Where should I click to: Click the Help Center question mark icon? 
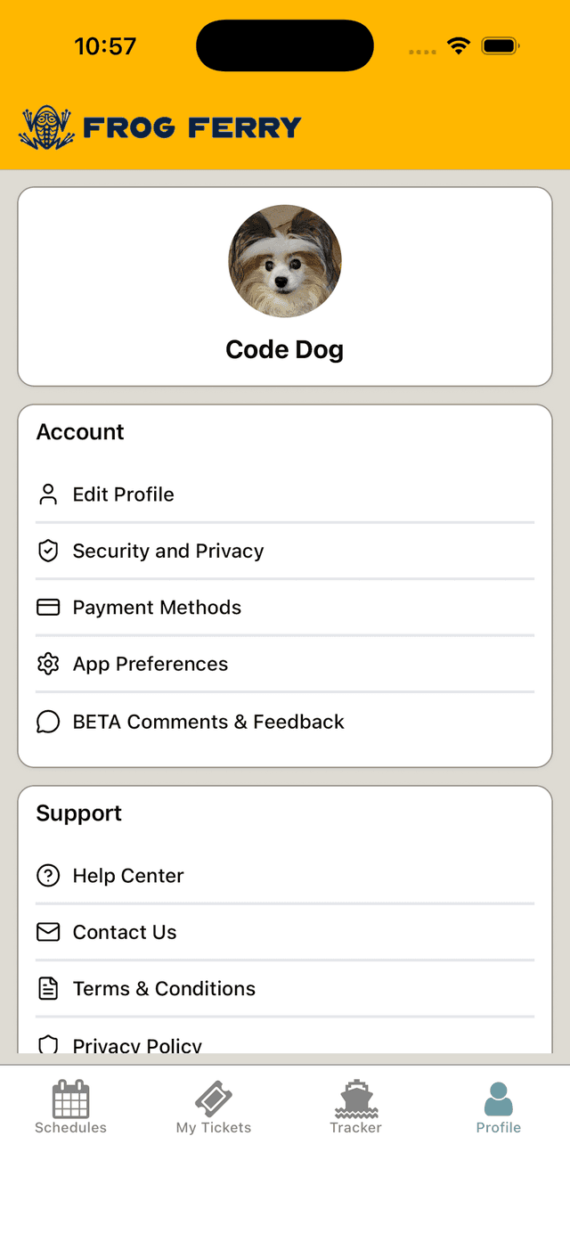47,875
